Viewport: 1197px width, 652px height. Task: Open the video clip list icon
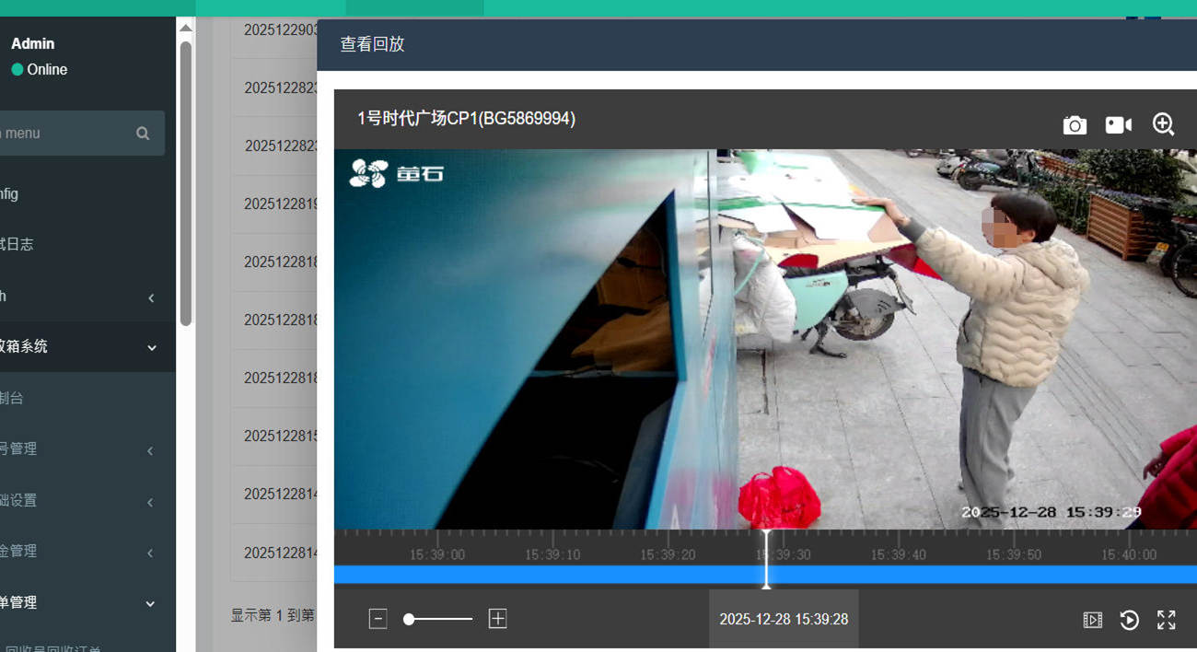(x=1092, y=620)
